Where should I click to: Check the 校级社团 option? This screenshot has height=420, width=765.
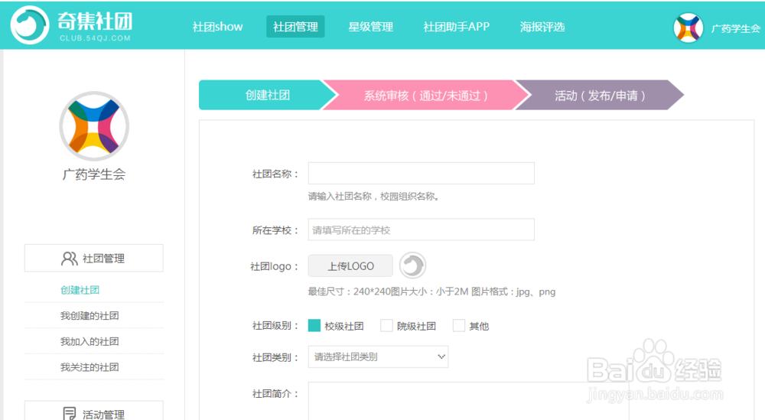coord(314,325)
